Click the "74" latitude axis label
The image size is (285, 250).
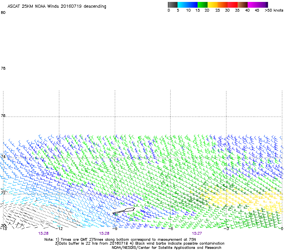(x=3, y=156)
